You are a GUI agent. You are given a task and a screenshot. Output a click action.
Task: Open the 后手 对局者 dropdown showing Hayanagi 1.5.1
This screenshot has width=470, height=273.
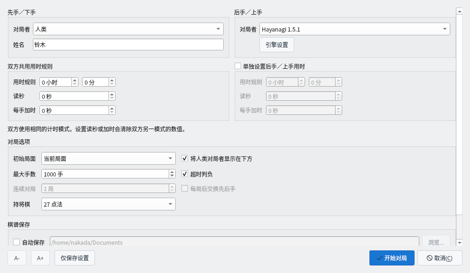pos(354,29)
